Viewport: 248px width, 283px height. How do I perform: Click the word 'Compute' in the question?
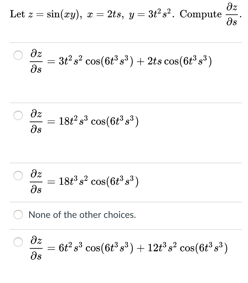[x=201, y=14]
